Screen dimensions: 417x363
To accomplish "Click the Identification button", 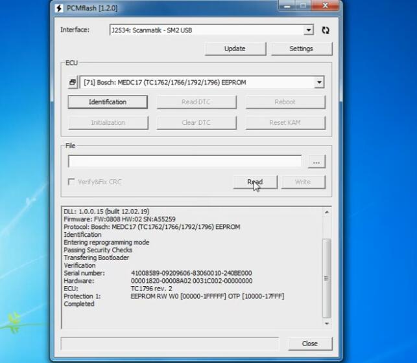I will [108, 102].
